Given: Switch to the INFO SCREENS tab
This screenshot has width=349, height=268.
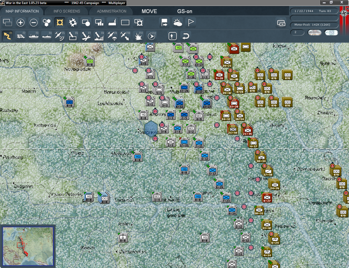Looking at the screenshot, I should pos(66,11).
